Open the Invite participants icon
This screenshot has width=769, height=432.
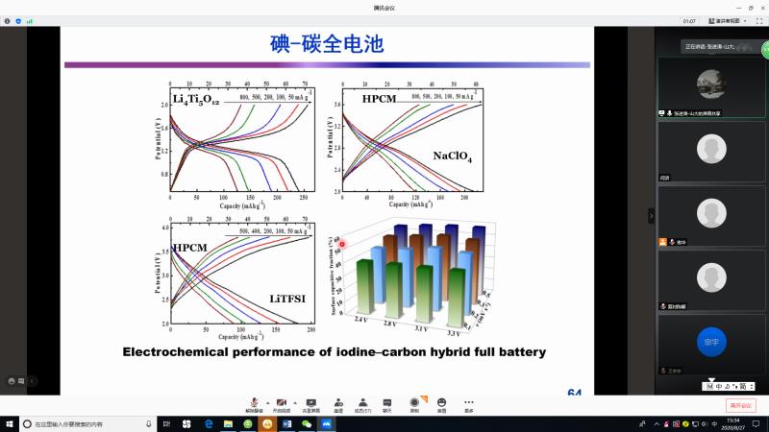(338, 403)
